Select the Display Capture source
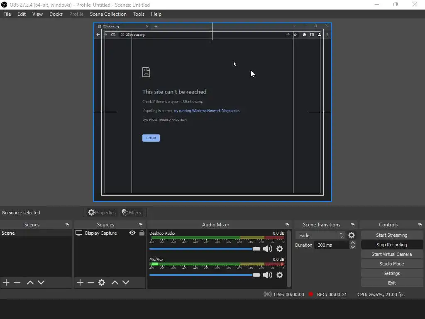This screenshot has height=319, width=425. [101, 233]
